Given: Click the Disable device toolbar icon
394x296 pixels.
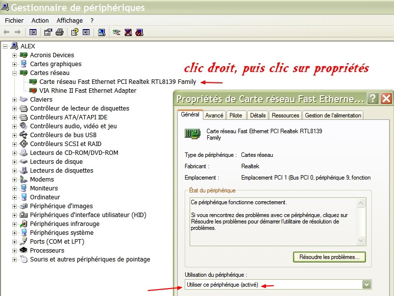Looking at the screenshot, I should pos(139,33).
